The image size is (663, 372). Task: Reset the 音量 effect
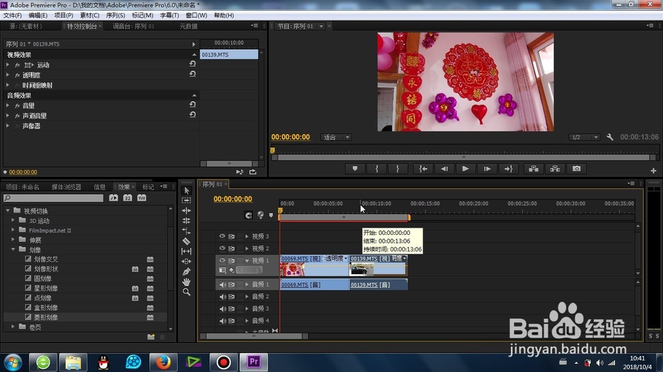click(x=192, y=105)
